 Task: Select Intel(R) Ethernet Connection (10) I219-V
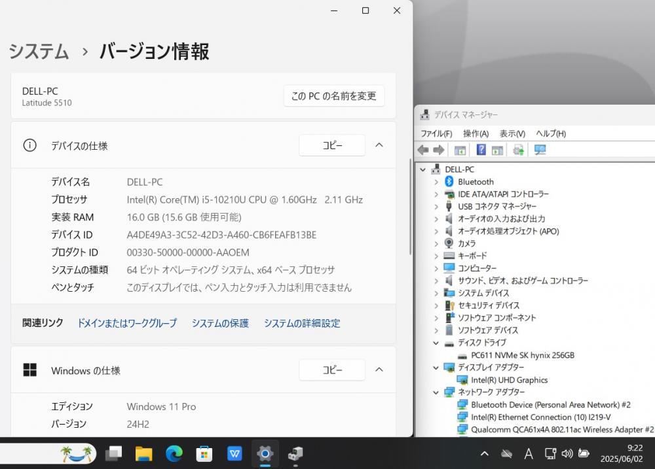click(x=540, y=417)
